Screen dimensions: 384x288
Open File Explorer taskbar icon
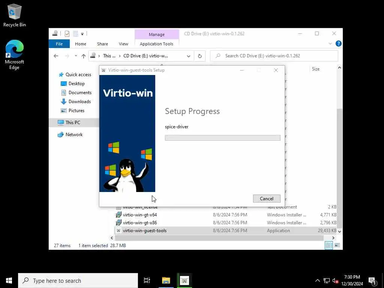166,280
